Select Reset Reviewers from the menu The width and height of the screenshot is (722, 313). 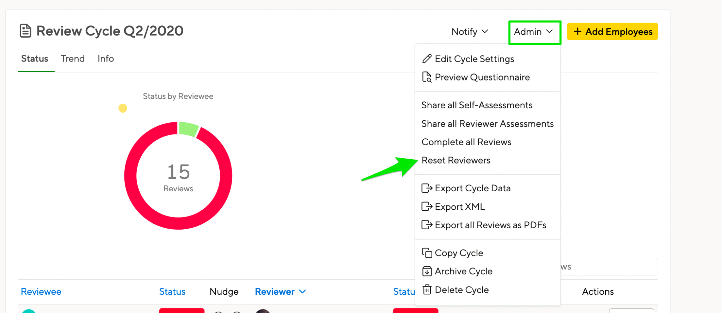pyautogui.click(x=456, y=160)
